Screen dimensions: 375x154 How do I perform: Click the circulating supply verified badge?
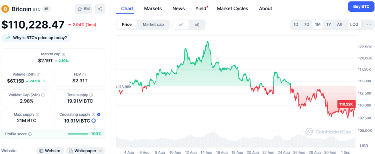click(x=98, y=114)
